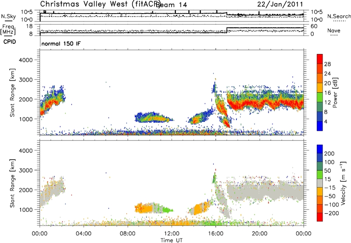This screenshot has height=243, width=351.
Task: Click the 12 value on power colorbar
Action: 327,103
